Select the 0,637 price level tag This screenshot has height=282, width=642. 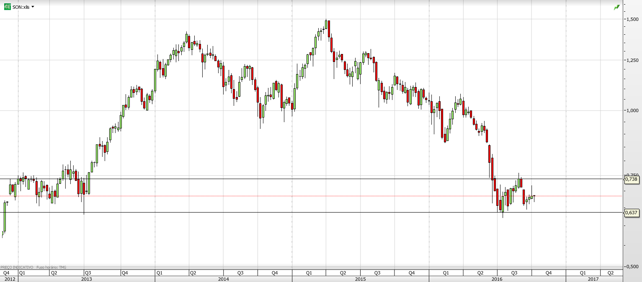tap(631, 213)
